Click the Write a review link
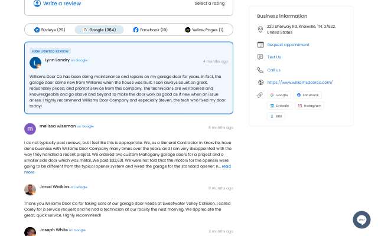Screen dimensions: 378x236 tap(62, 4)
